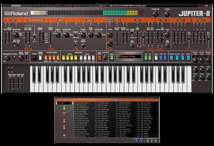Open the bank selector showing 1 Preset

tap(64, 103)
